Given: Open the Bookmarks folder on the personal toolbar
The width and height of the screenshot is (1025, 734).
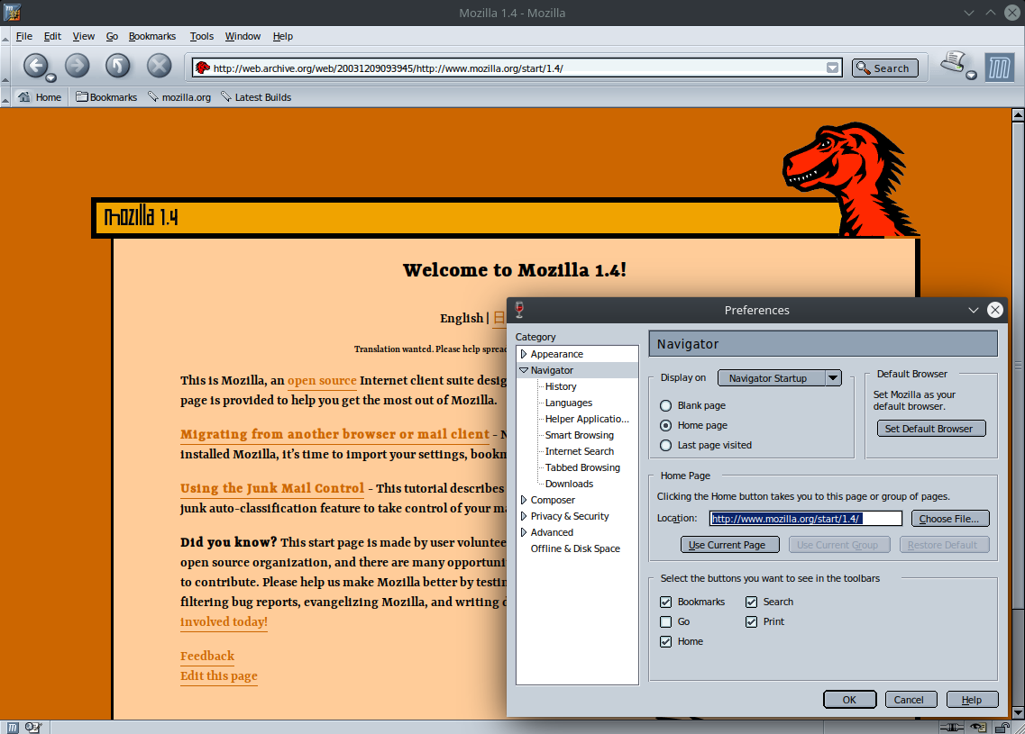Looking at the screenshot, I should tap(106, 97).
